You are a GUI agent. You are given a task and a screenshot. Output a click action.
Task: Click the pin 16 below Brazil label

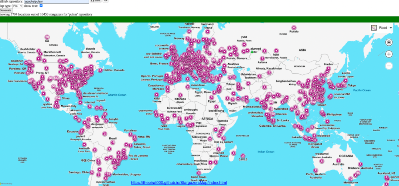pyautogui.click(x=113, y=143)
